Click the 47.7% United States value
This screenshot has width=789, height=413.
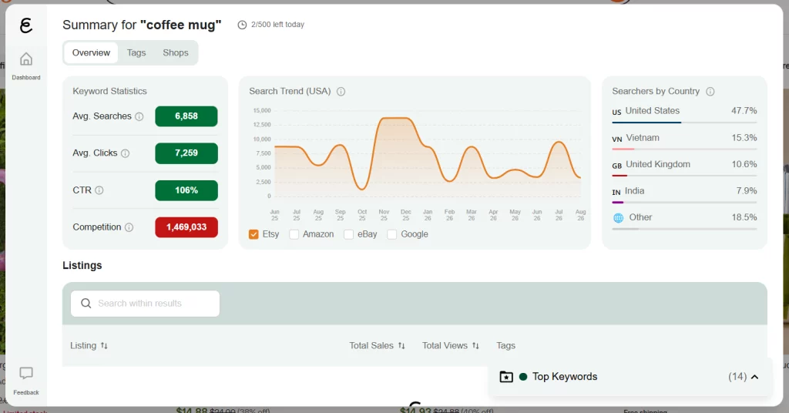(744, 111)
